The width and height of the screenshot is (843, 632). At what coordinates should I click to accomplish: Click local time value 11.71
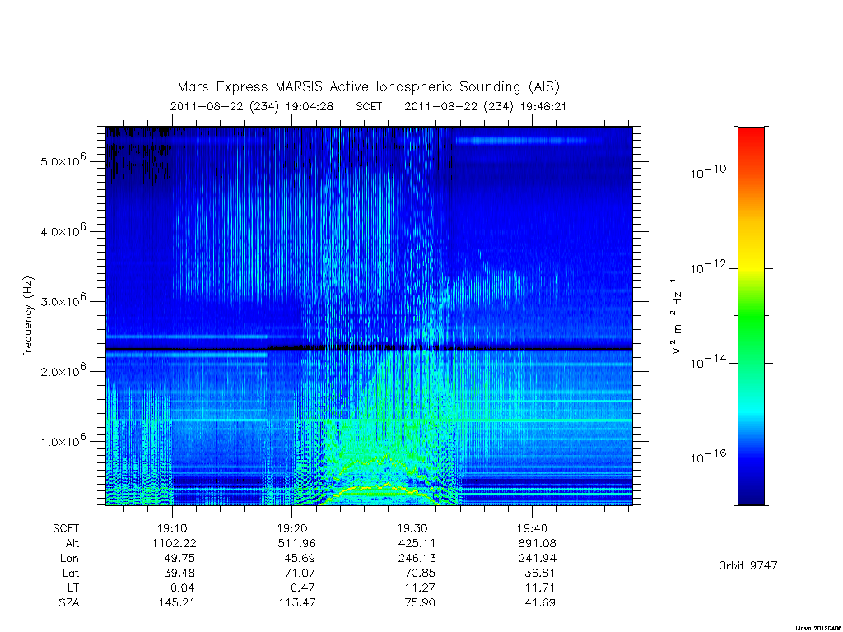pos(540,588)
